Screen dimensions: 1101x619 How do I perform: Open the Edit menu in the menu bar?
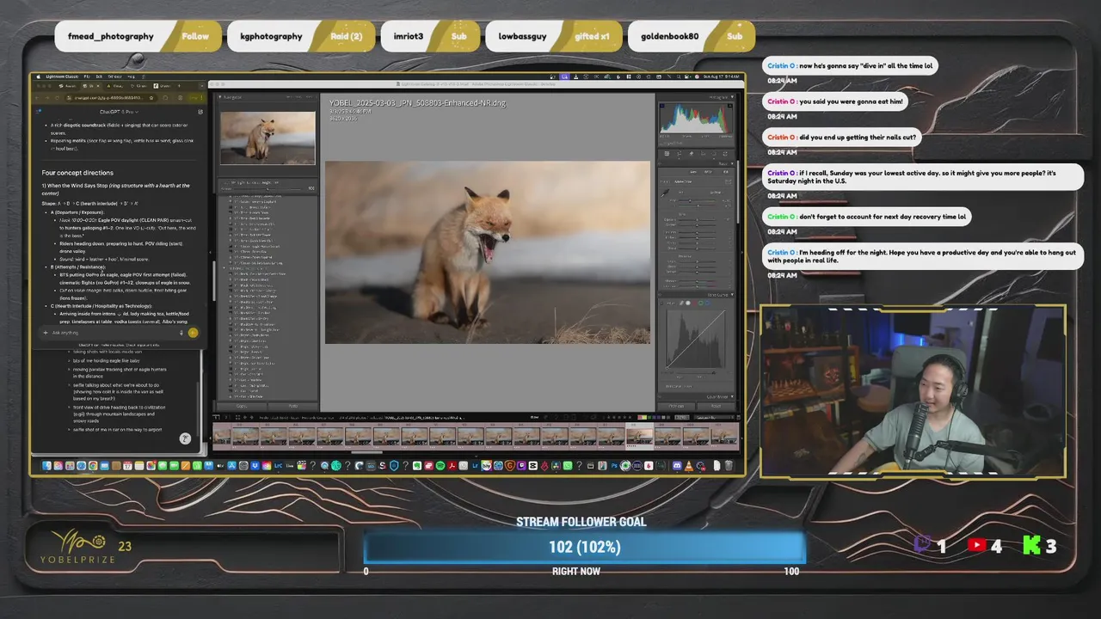point(99,77)
